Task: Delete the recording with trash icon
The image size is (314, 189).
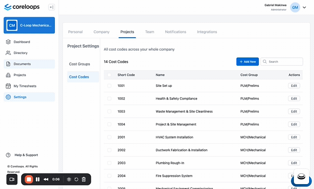Action: click(x=84, y=179)
